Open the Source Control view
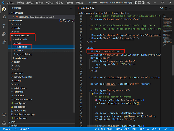 pos(4,25)
